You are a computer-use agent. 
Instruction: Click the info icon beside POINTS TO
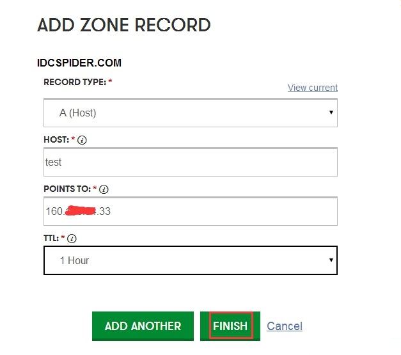pyautogui.click(x=104, y=189)
